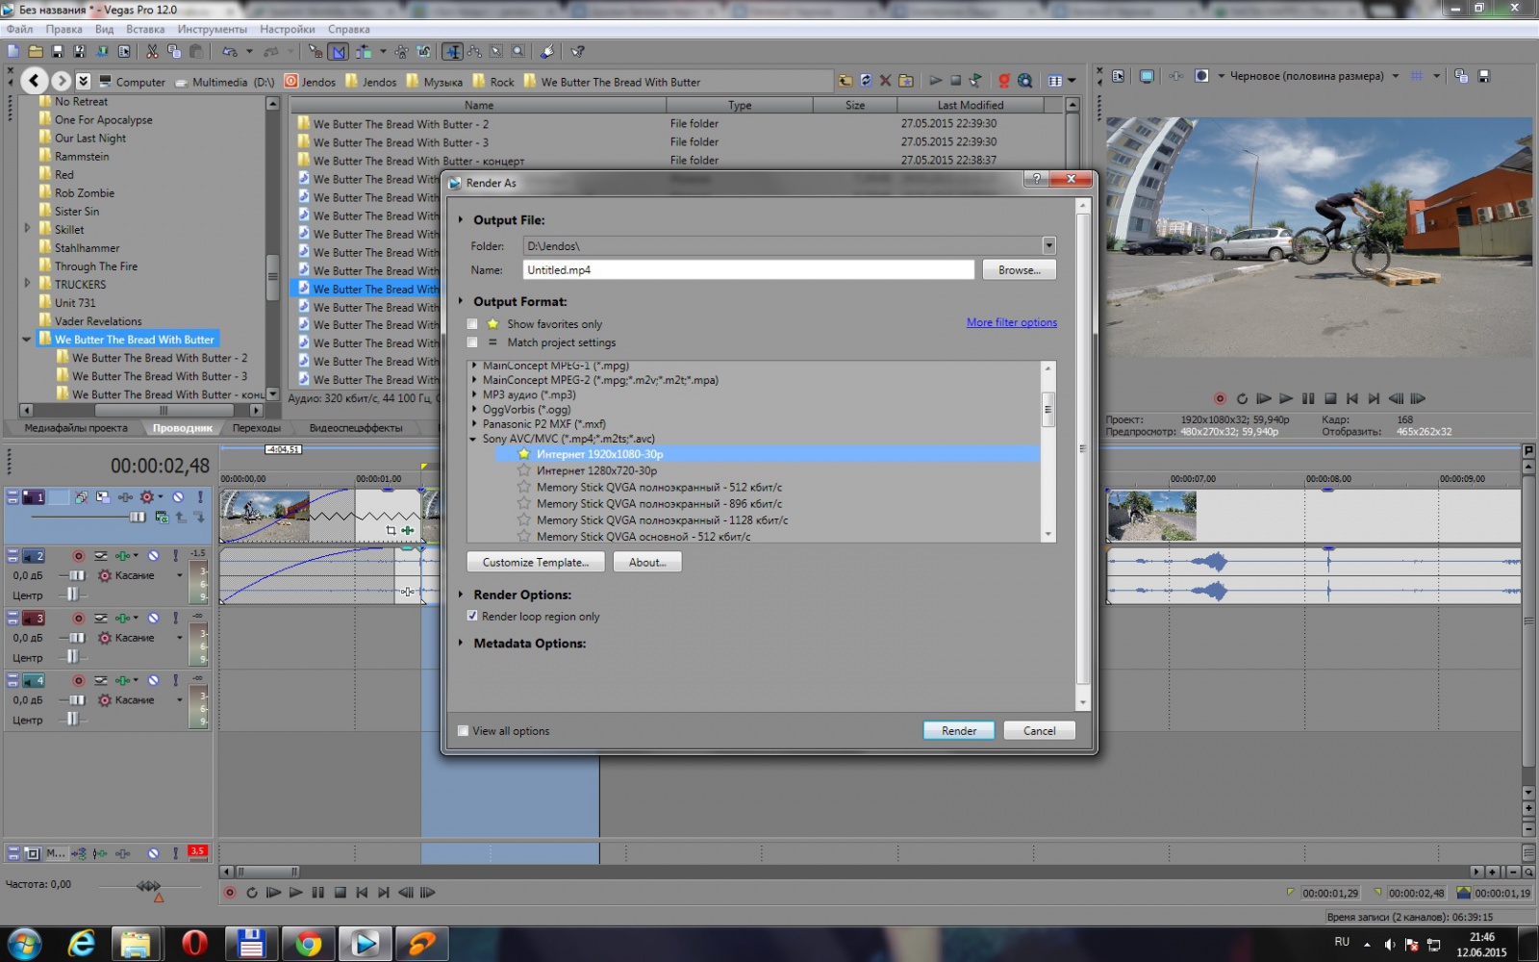Expand the Metadata Options section
The image size is (1539, 962).
[461, 644]
